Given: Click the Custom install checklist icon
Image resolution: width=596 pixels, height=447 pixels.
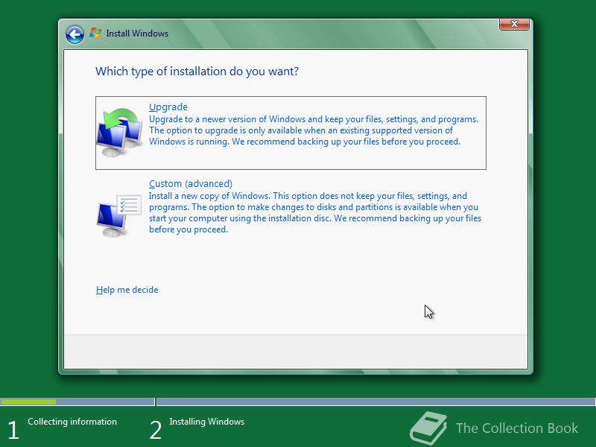Looking at the screenshot, I should coord(119,215).
